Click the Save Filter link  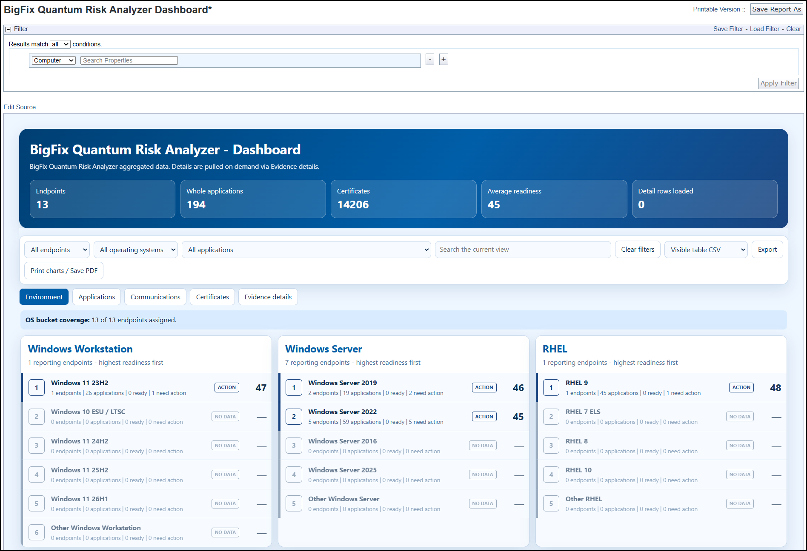[x=728, y=29]
